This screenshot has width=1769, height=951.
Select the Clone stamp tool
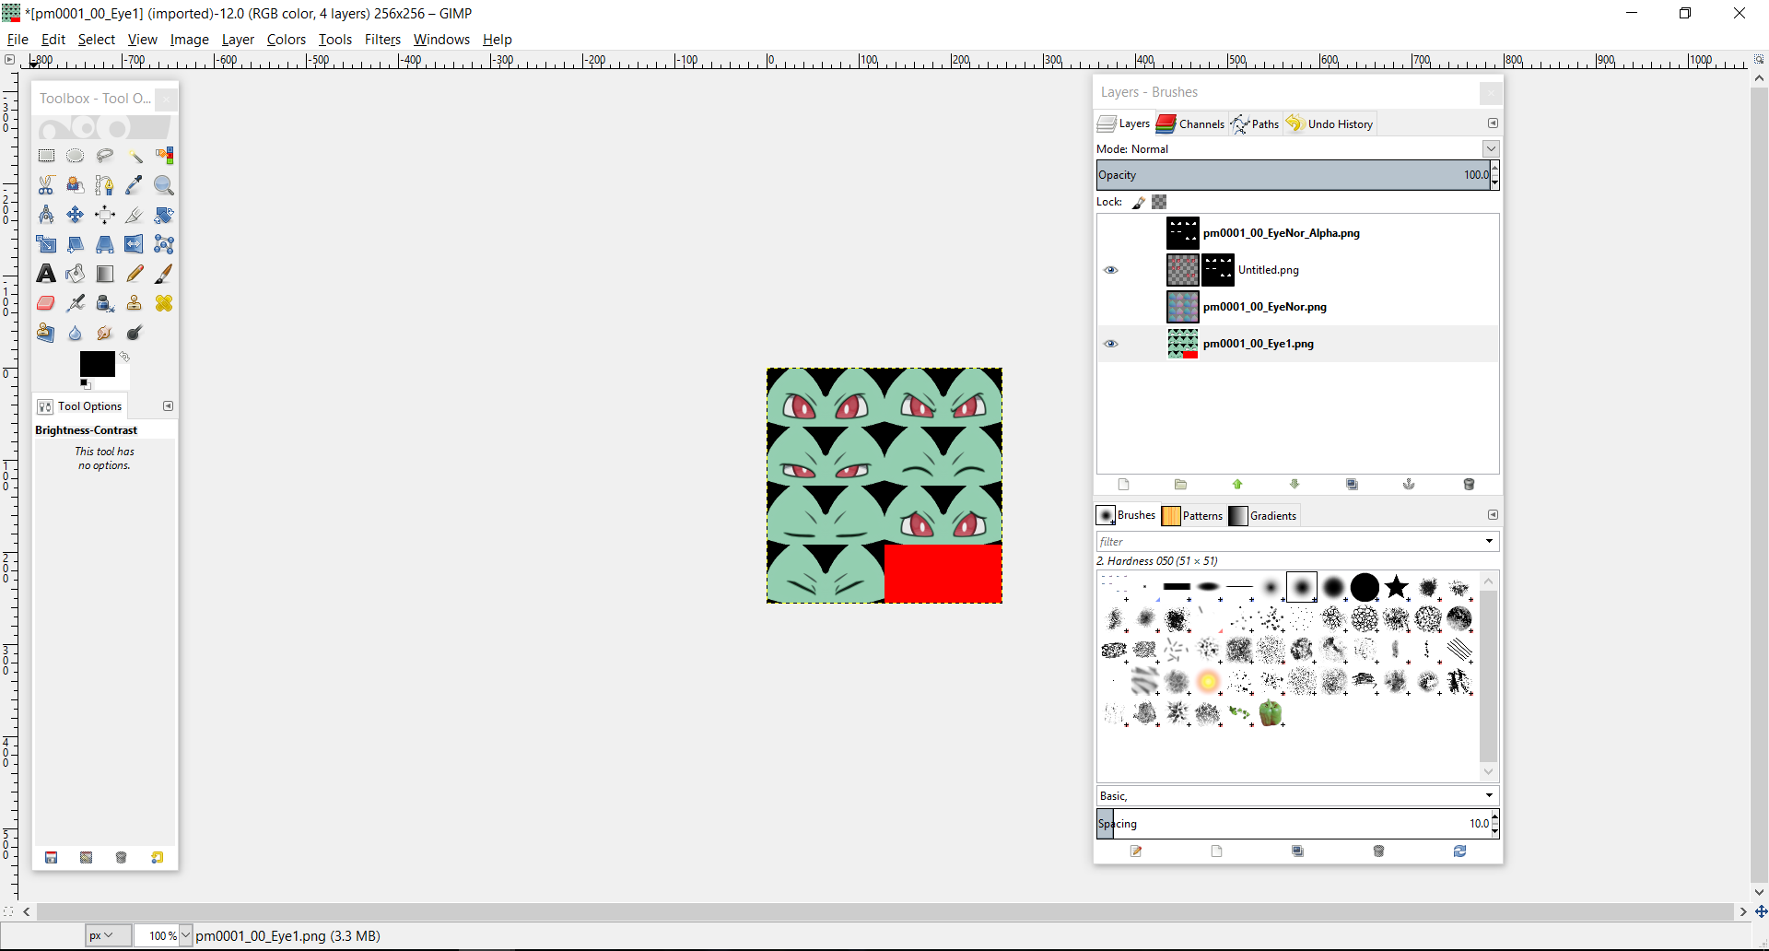pyautogui.click(x=135, y=303)
